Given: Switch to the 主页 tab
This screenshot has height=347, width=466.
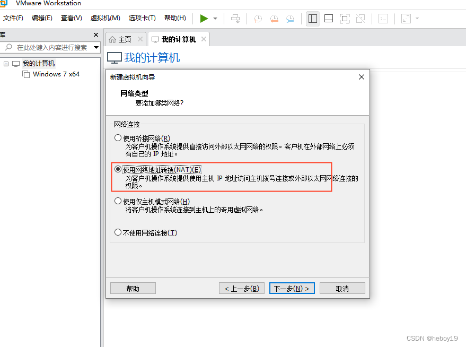Looking at the screenshot, I should [x=125, y=39].
